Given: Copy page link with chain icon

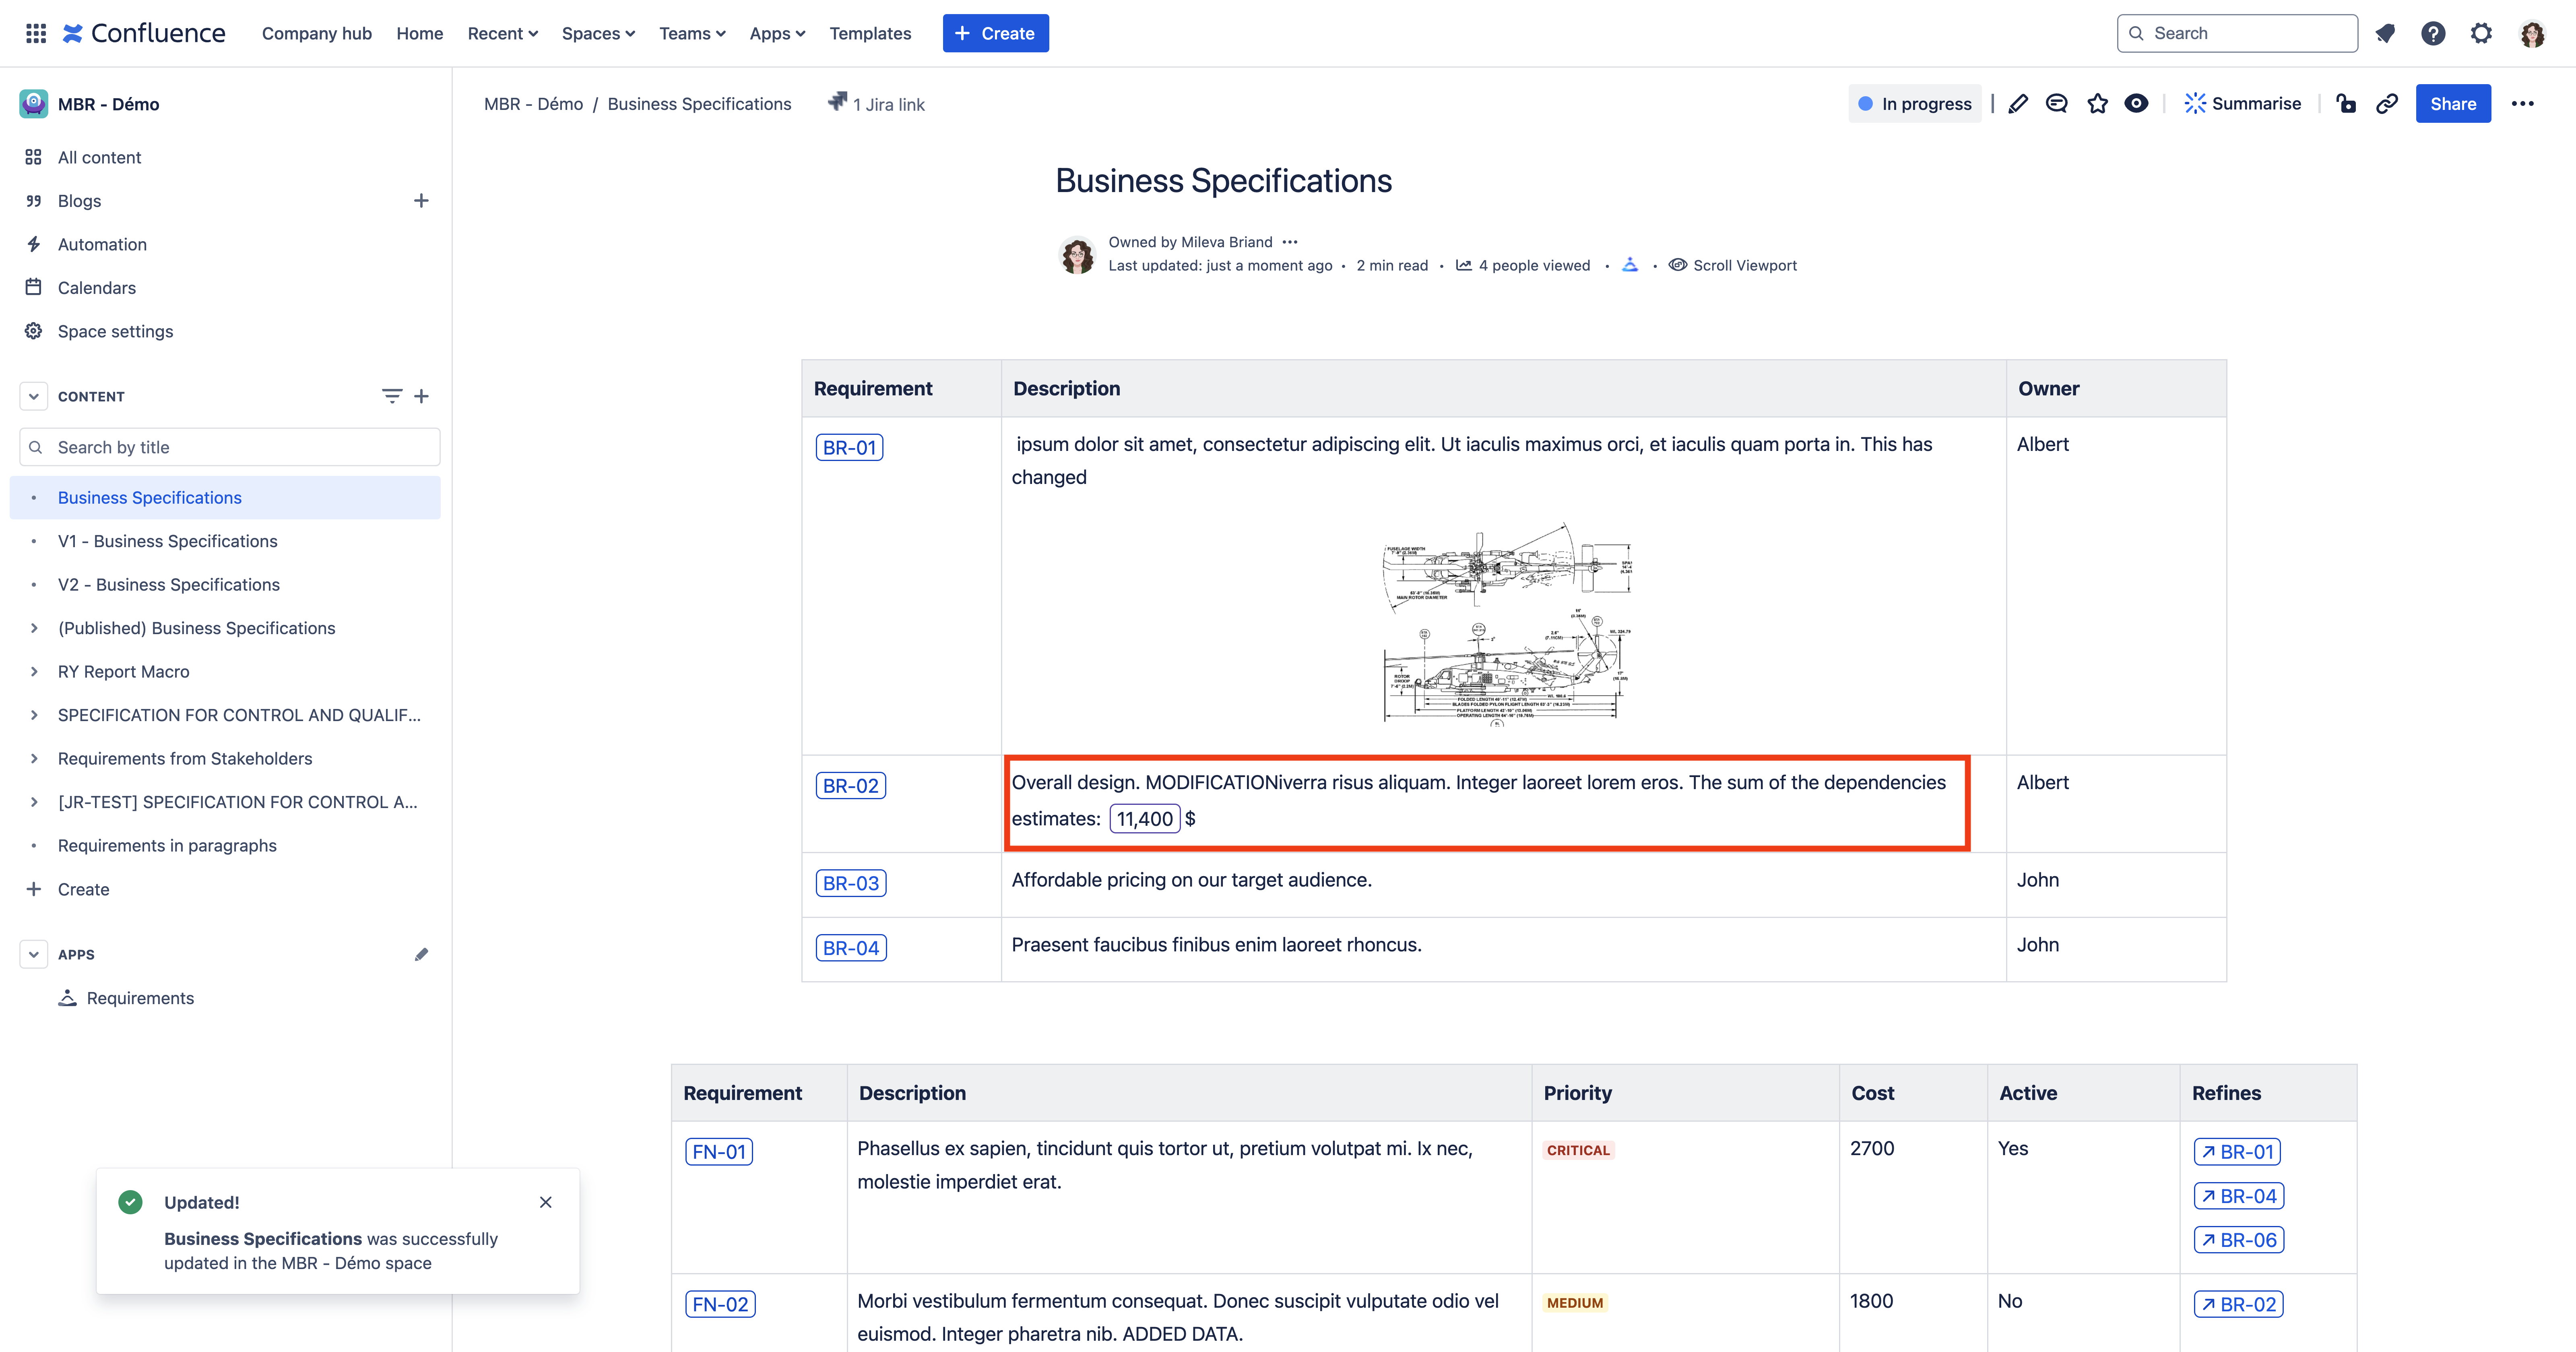Looking at the screenshot, I should point(2387,104).
